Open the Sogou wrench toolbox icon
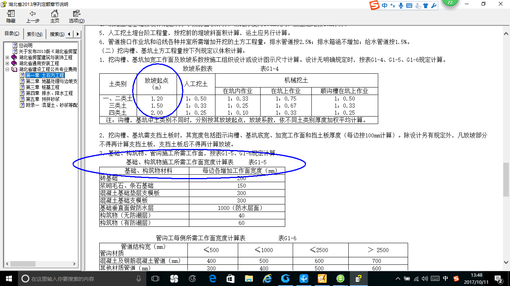The height and width of the screenshot is (286, 510). click(434, 6)
